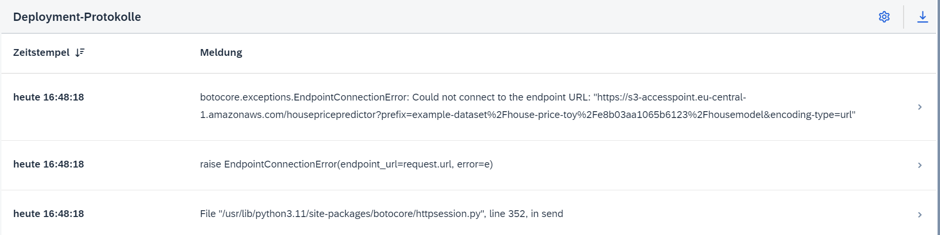Click the raise EndpointConnectionError message text

tap(346, 164)
